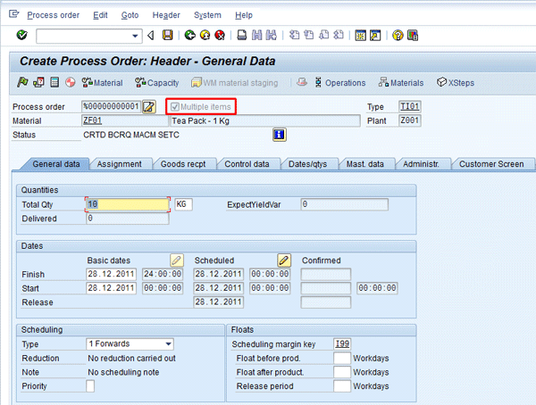
Task: Open the Header menu
Action: [x=166, y=15]
